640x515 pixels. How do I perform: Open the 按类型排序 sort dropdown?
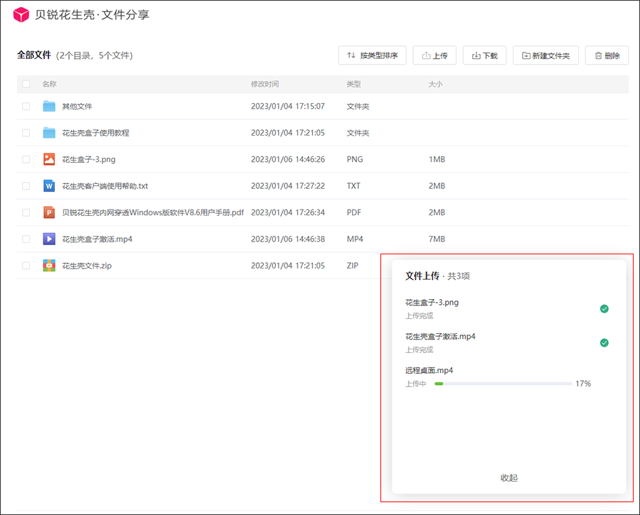coord(372,55)
